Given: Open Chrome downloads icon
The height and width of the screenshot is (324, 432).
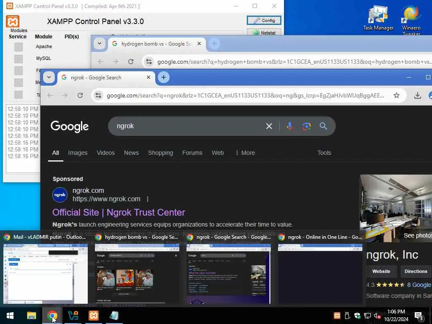Looking at the screenshot, I should [x=418, y=95].
